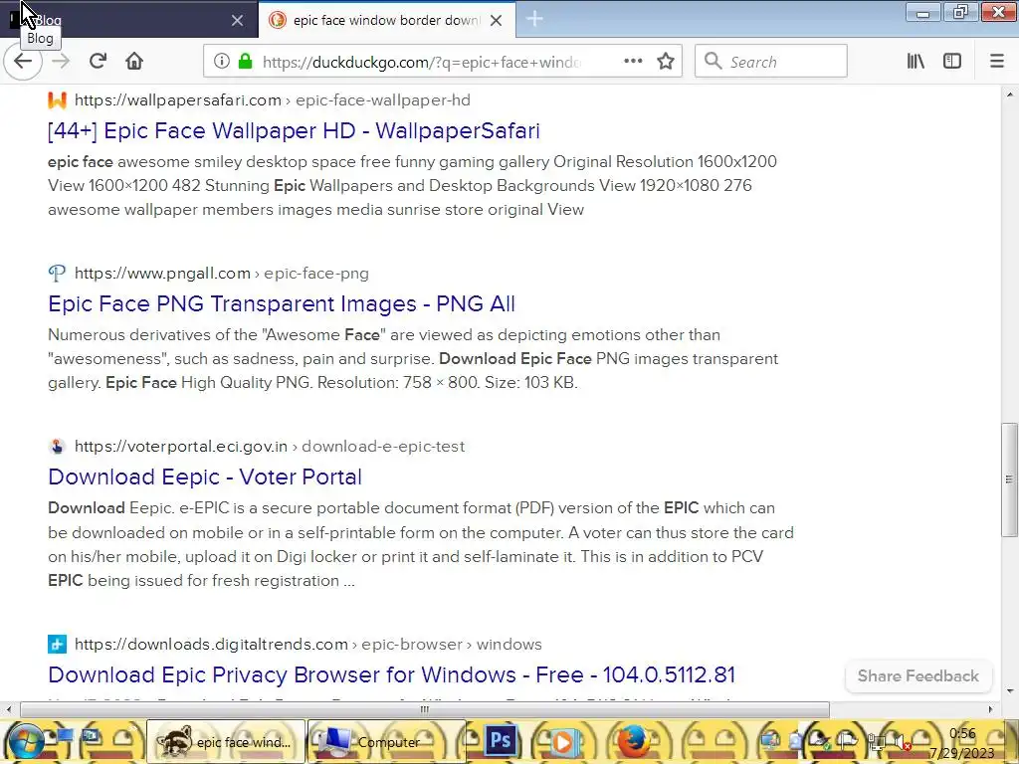Click the forward navigation arrow
The image size is (1019, 764).
click(61, 62)
